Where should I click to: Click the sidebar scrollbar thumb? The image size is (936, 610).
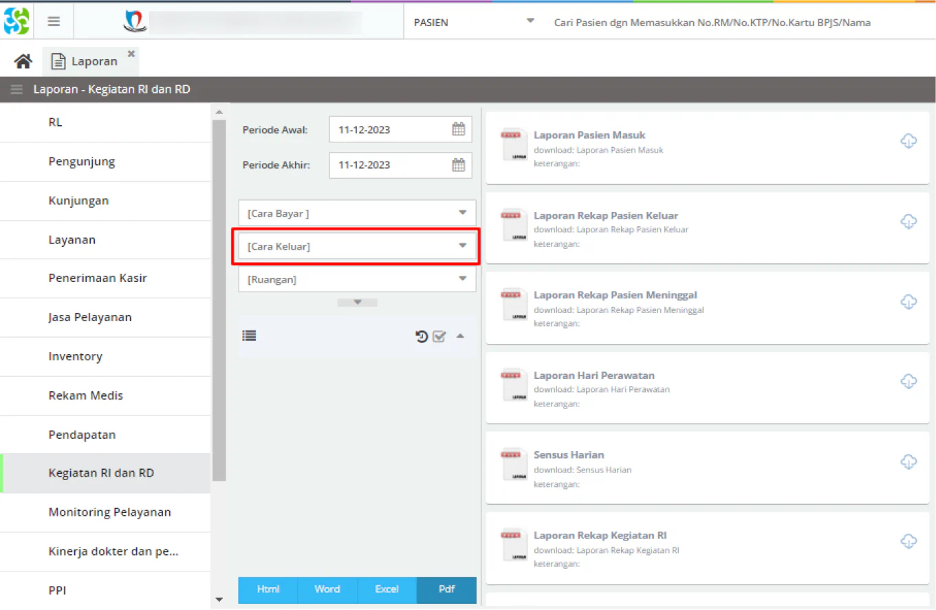click(x=219, y=301)
